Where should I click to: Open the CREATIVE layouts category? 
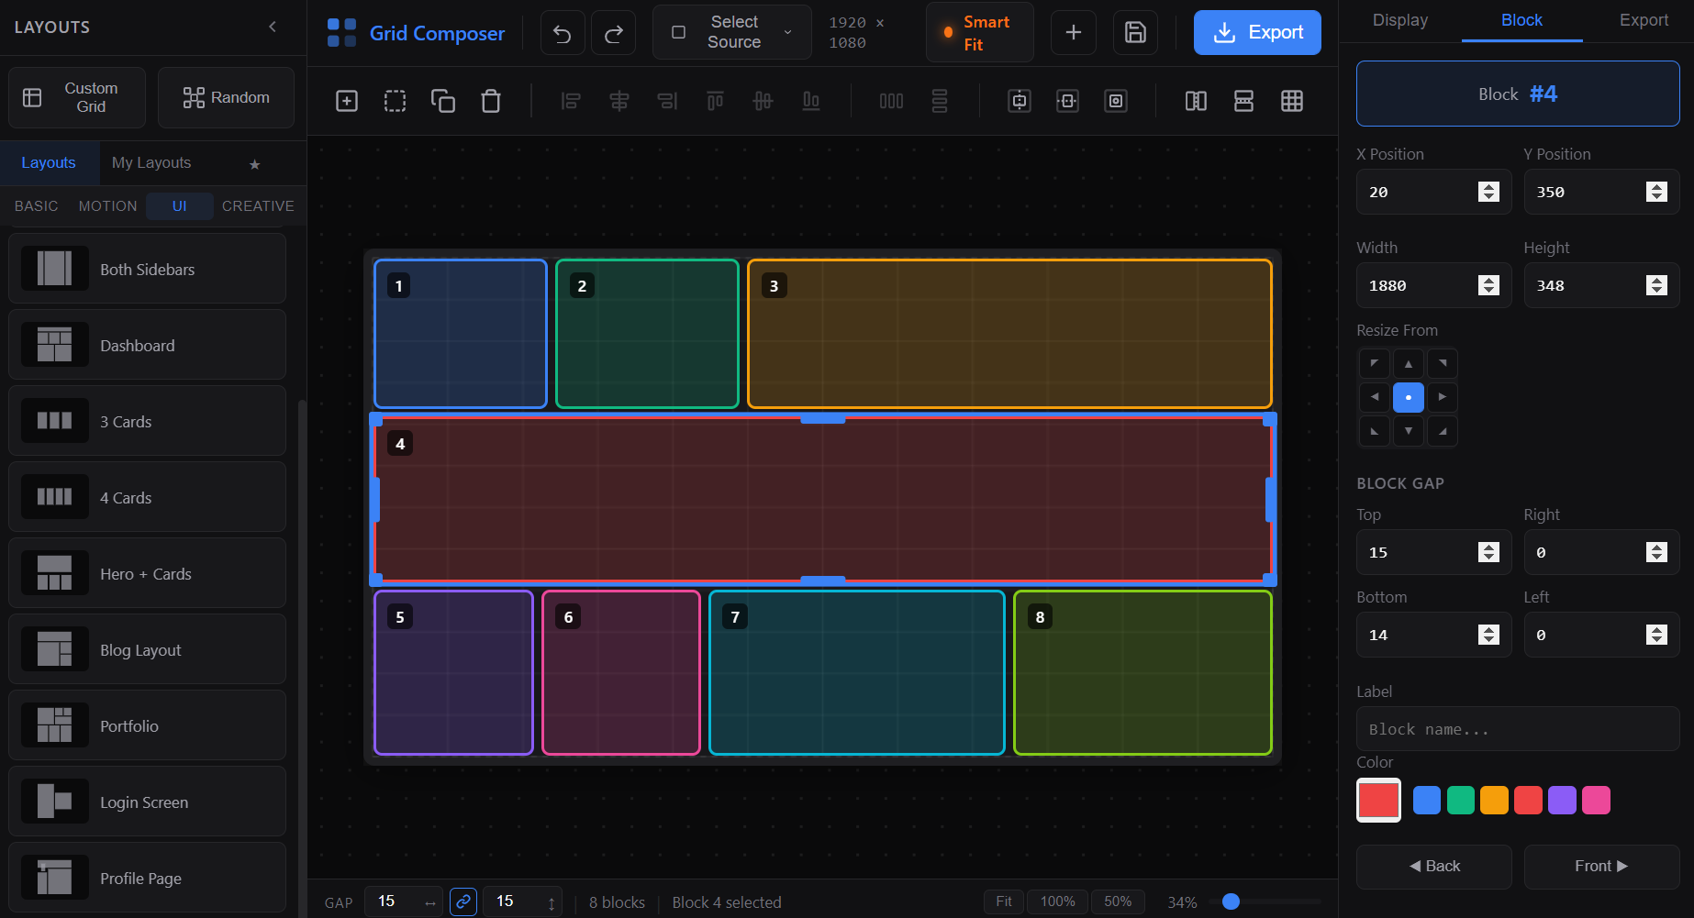[x=258, y=205]
